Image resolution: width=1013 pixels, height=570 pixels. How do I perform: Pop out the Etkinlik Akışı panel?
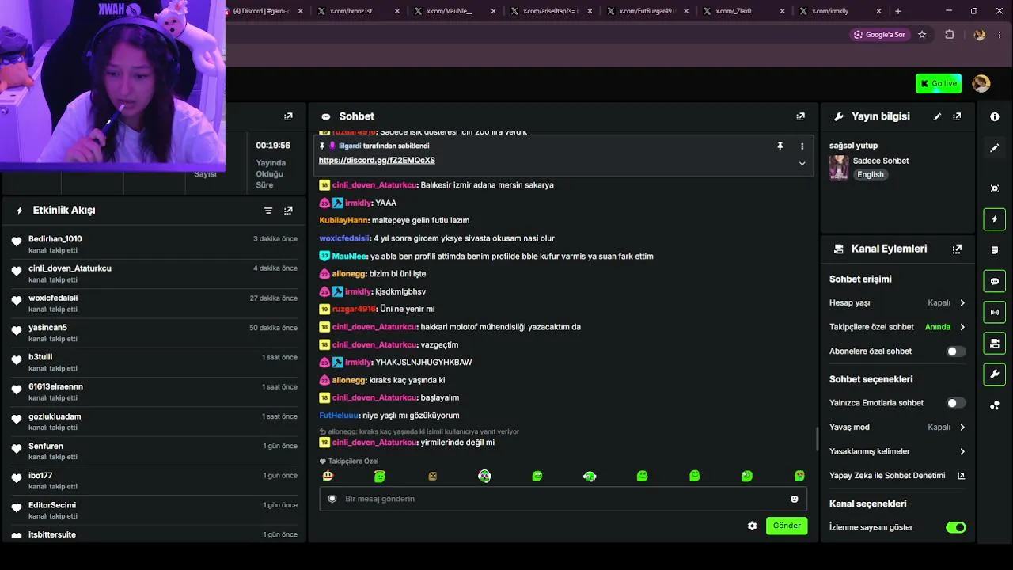click(x=288, y=211)
